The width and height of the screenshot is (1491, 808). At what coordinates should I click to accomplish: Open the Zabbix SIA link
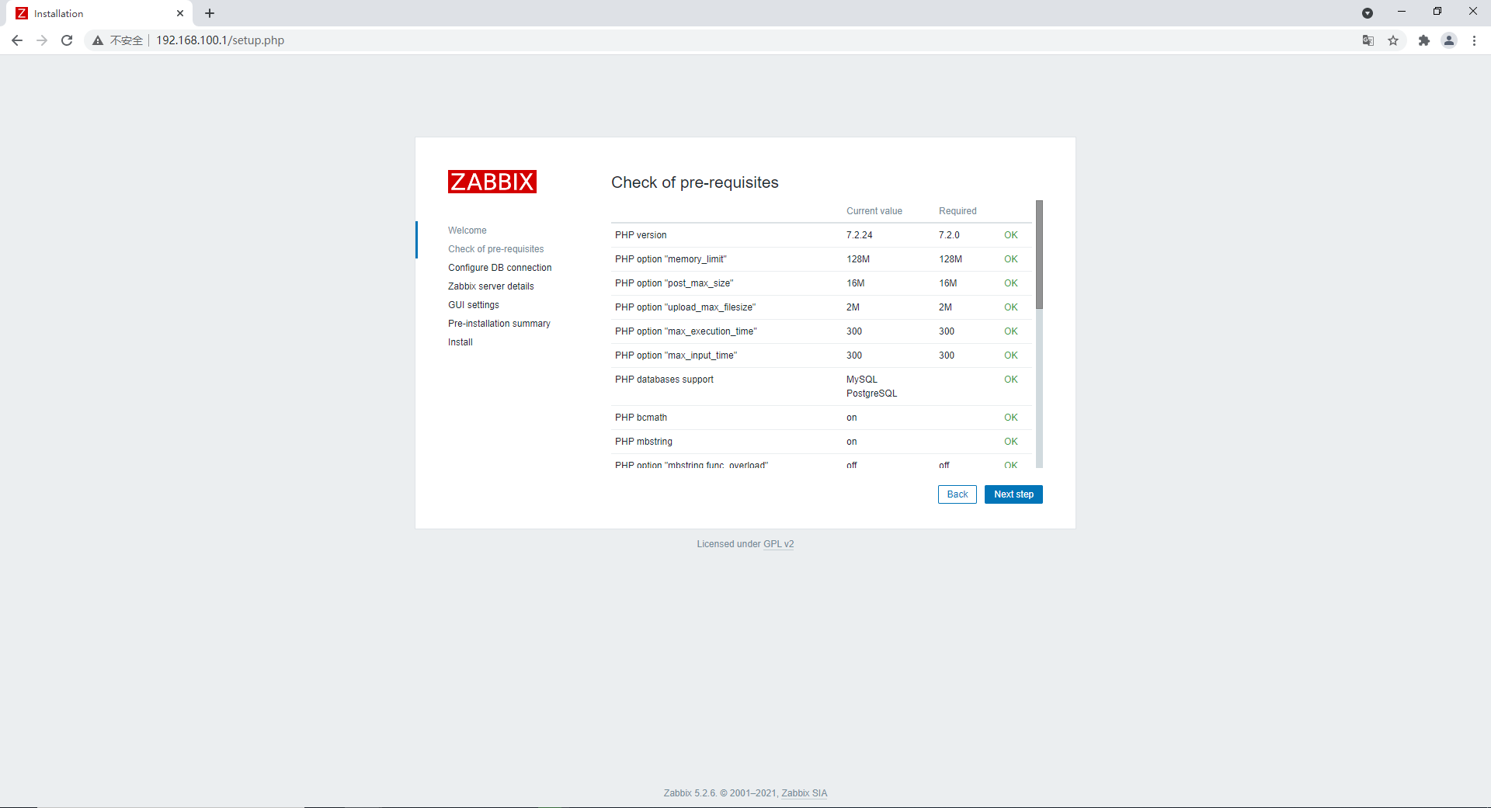[x=805, y=793]
